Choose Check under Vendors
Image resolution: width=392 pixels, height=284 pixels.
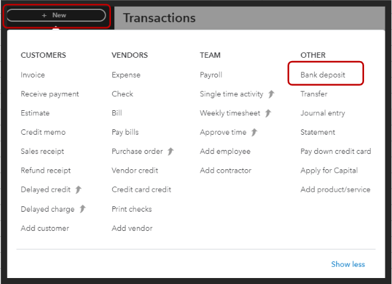122,94
